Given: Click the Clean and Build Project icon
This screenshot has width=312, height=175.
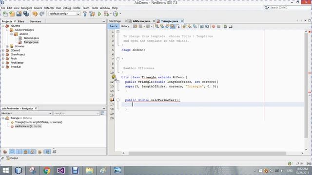Looking at the screenshot, I should [92, 14].
